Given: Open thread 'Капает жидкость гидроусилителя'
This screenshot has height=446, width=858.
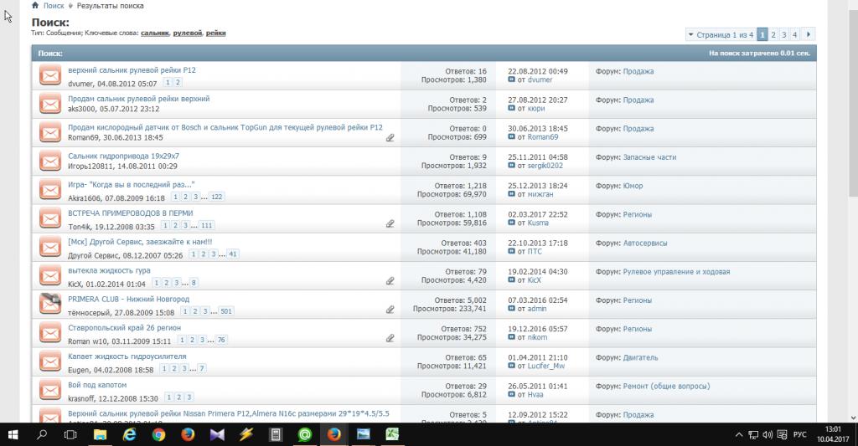Looking at the screenshot, I should (127, 356).
